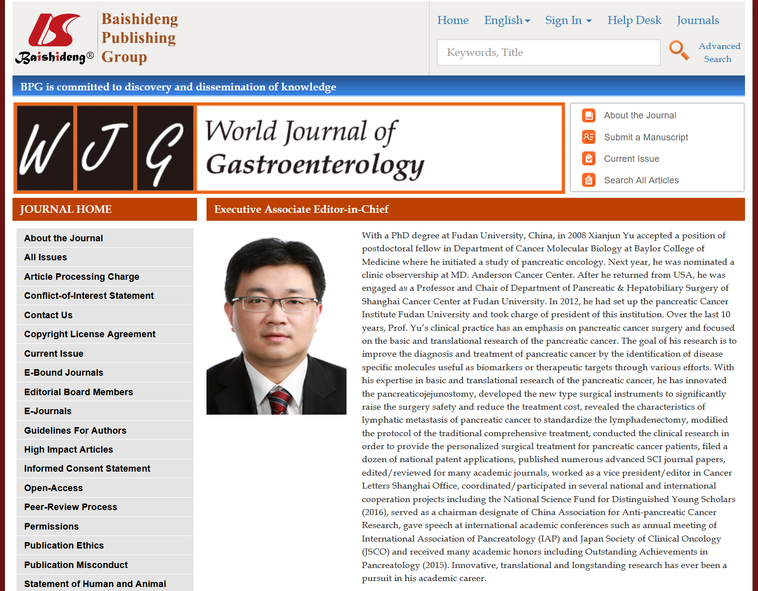Image resolution: width=758 pixels, height=591 pixels.
Task: Open Guidelines For Authors sidebar item
Action: (x=105, y=431)
